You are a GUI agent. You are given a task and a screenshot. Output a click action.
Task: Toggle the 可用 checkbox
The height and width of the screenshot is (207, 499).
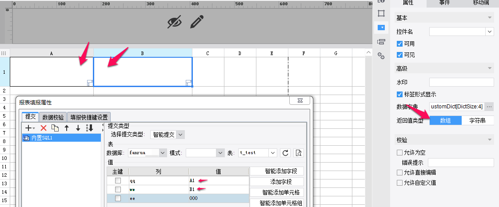pos(400,44)
